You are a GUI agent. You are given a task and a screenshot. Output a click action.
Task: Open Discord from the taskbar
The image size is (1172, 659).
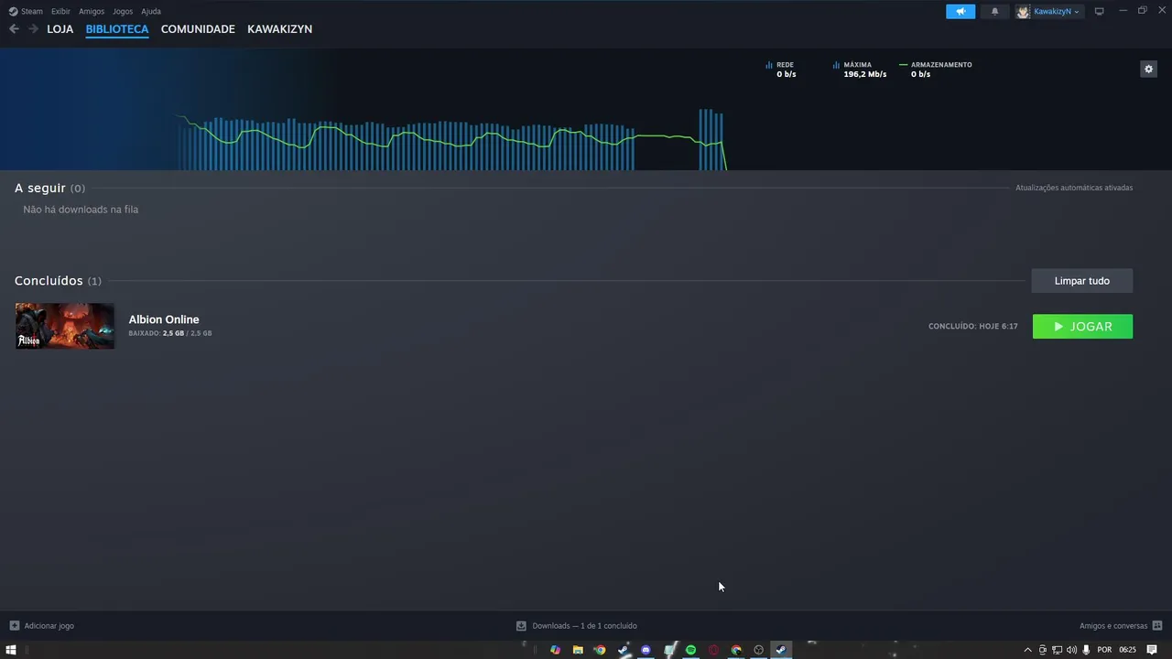[646, 650]
